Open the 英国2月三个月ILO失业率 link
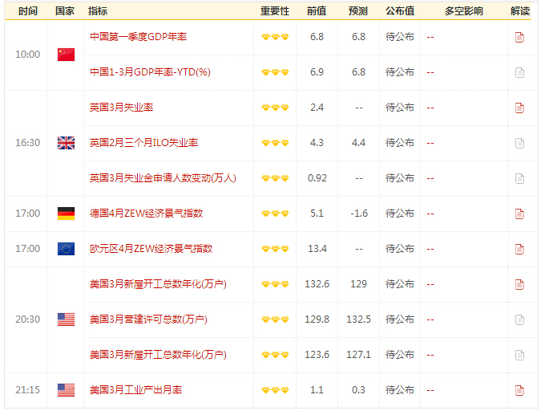Screen dimensions: 541x411 click(144, 142)
